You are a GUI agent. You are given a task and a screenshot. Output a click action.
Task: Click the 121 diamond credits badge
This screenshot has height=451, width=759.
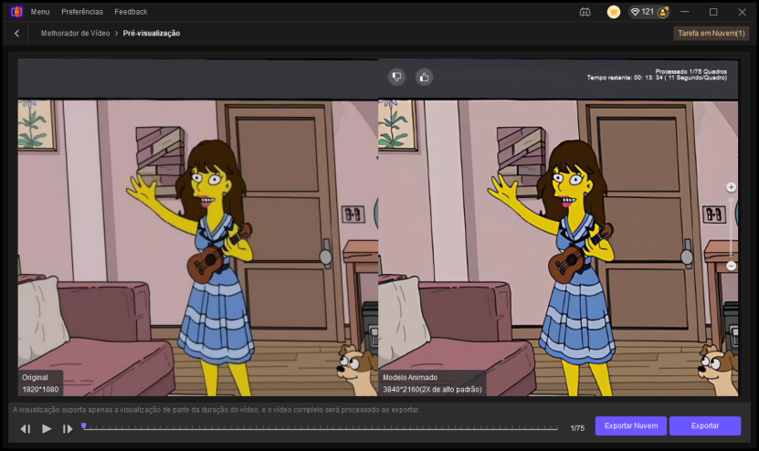pyautogui.click(x=642, y=12)
